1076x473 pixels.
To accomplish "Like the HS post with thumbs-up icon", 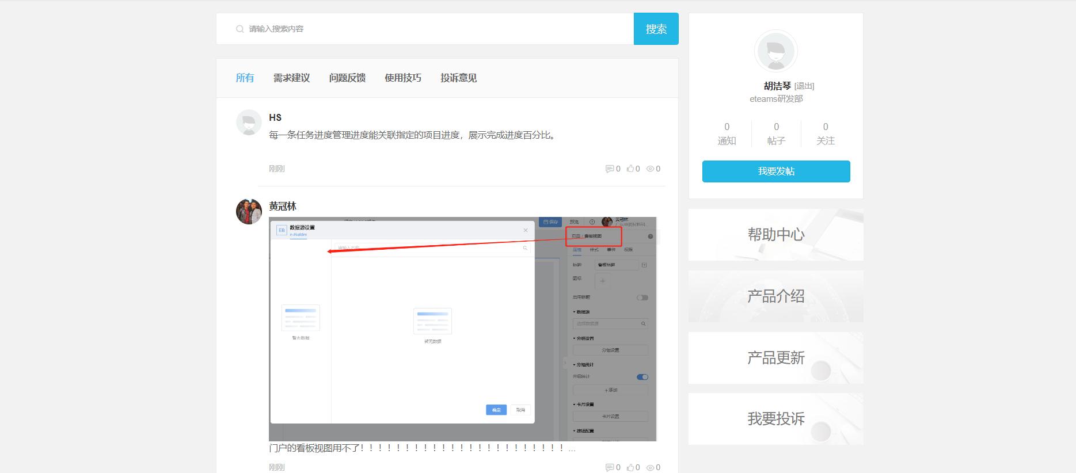I will click(630, 169).
